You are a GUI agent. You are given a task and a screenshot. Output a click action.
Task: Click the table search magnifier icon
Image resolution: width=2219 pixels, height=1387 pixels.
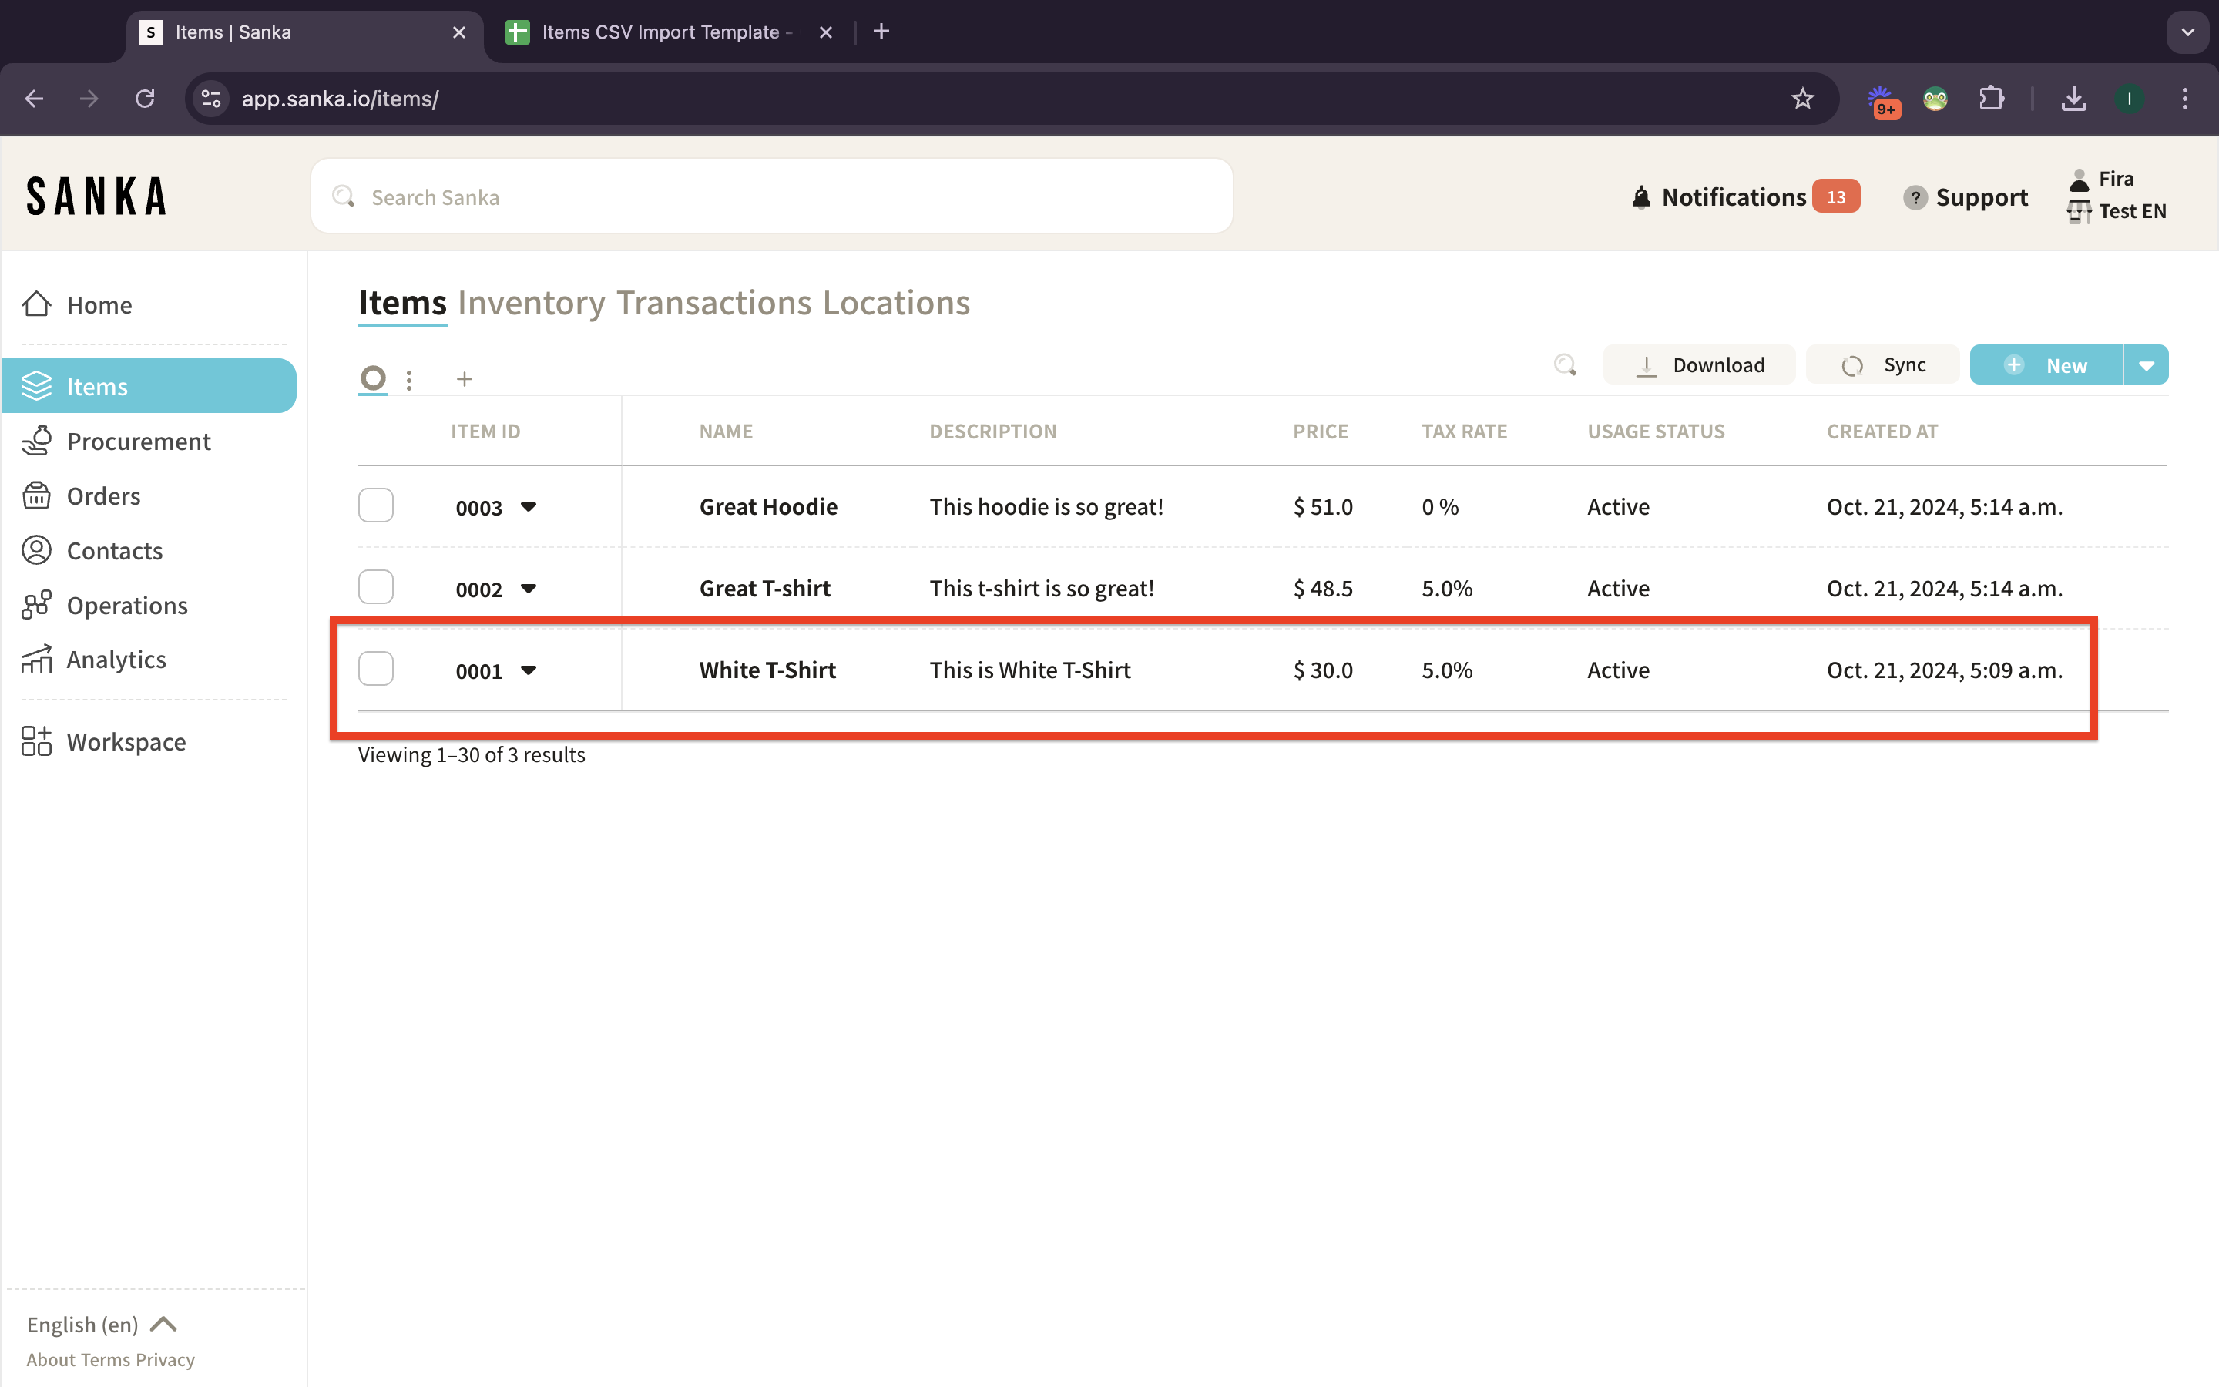click(x=1564, y=365)
